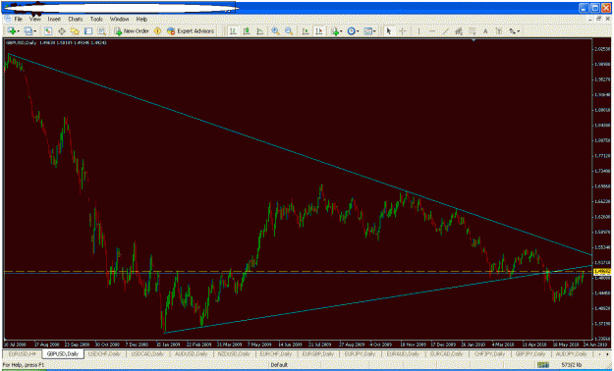
Task: Switch to the USDCHF,Daily chart tab
Action: pos(104,354)
